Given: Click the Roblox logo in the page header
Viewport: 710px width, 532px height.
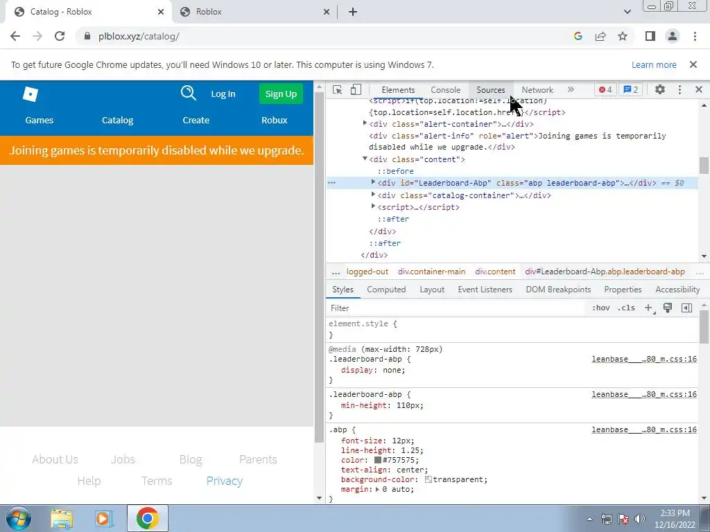Looking at the screenshot, I should [x=31, y=94].
